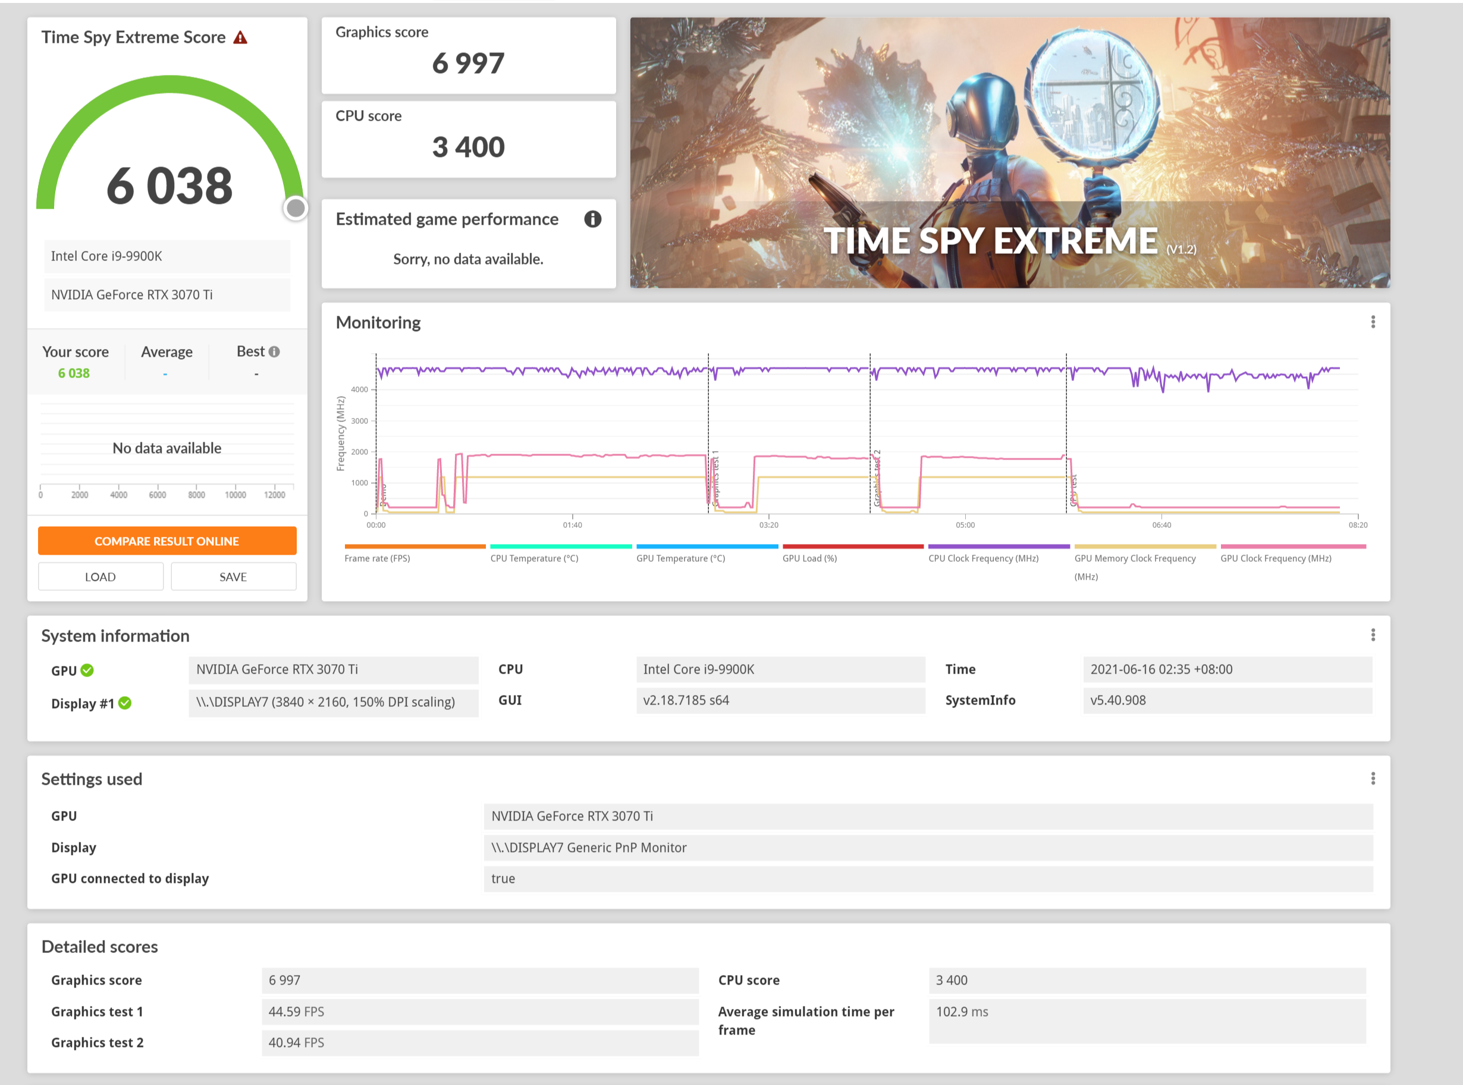1463x1085 pixels.
Task: Toggle the GPU Load (%) legend series
Action: (x=809, y=558)
